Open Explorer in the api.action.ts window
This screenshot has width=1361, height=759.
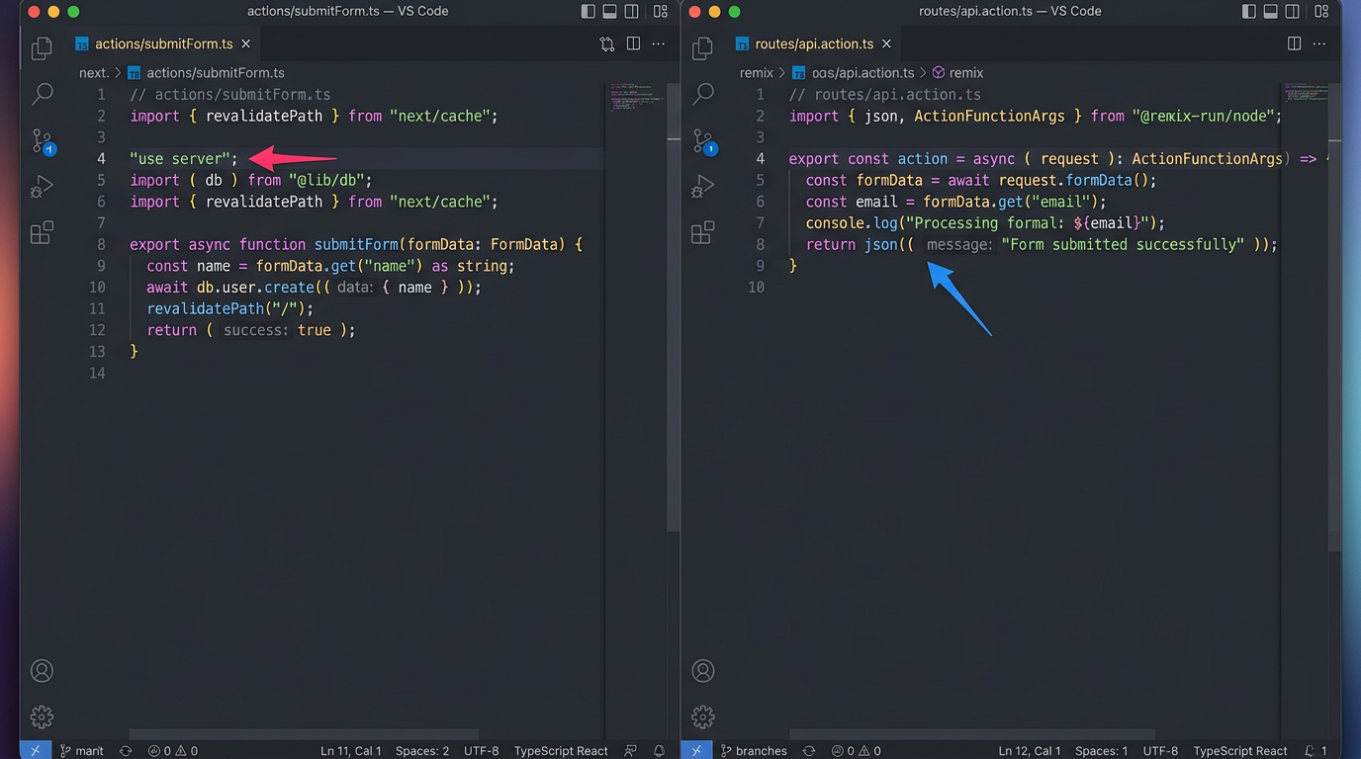point(703,48)
